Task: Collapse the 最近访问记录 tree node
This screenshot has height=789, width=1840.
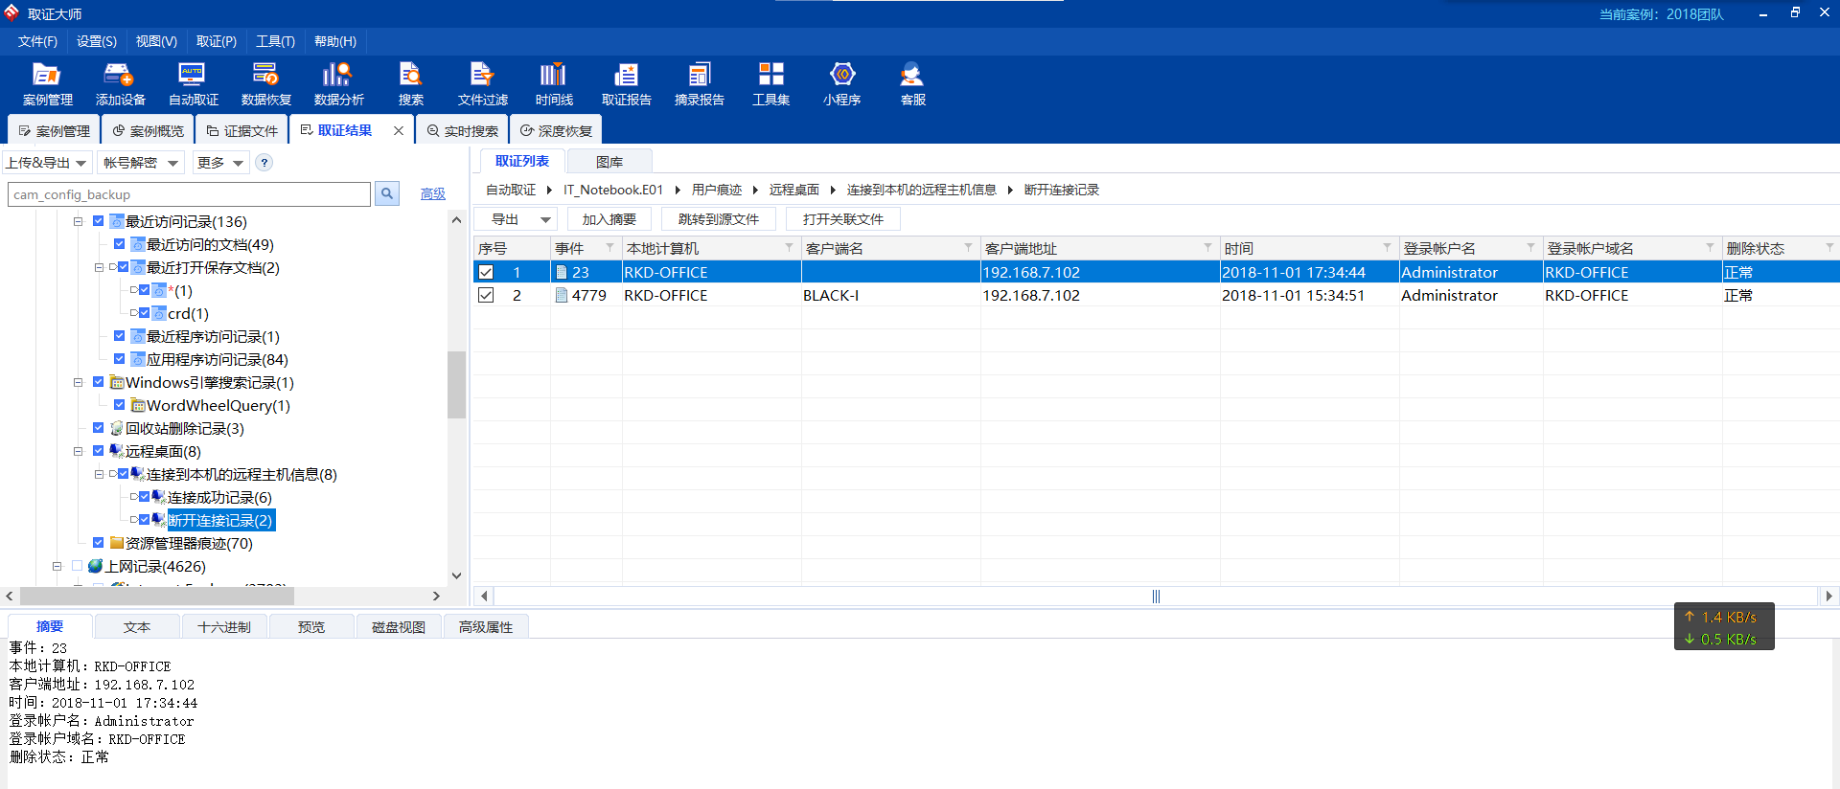Action: pos(78,221)
